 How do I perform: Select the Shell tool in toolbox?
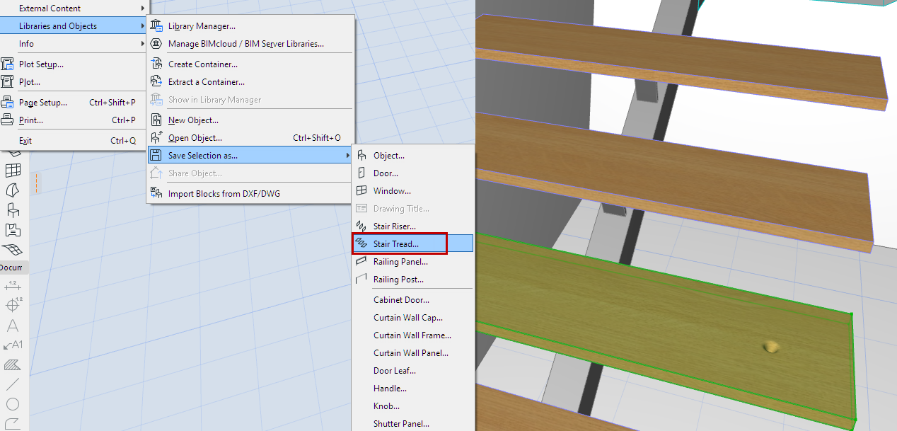point(13,190)
